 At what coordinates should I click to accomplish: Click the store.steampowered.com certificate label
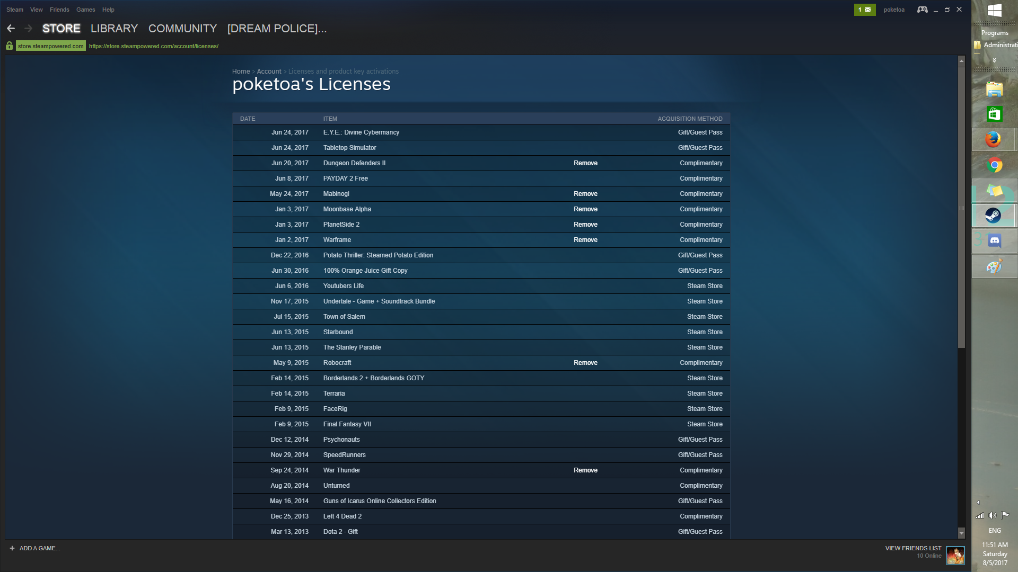[x=50, y=46]
